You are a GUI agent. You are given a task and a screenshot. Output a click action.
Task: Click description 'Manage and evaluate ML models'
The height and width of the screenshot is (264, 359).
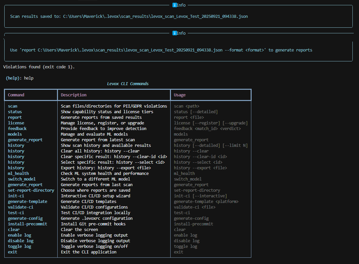pos(94,134)
